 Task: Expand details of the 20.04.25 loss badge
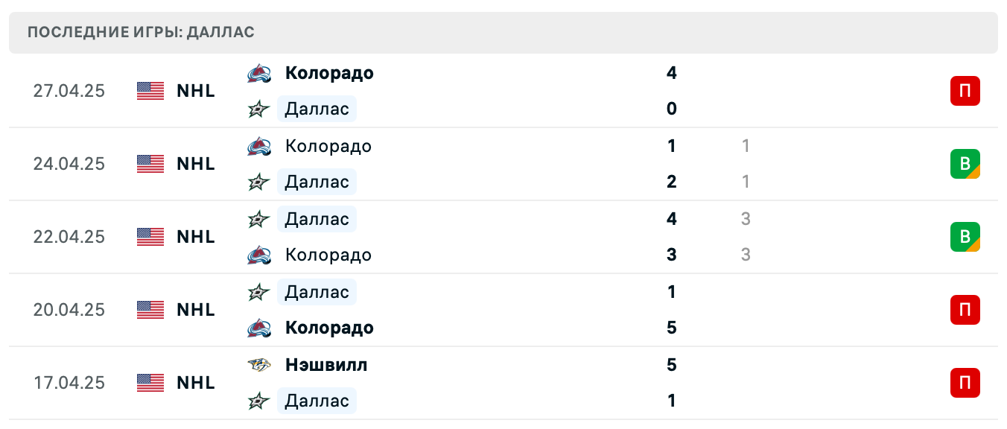pyautogui.click(x=965, y=311)
